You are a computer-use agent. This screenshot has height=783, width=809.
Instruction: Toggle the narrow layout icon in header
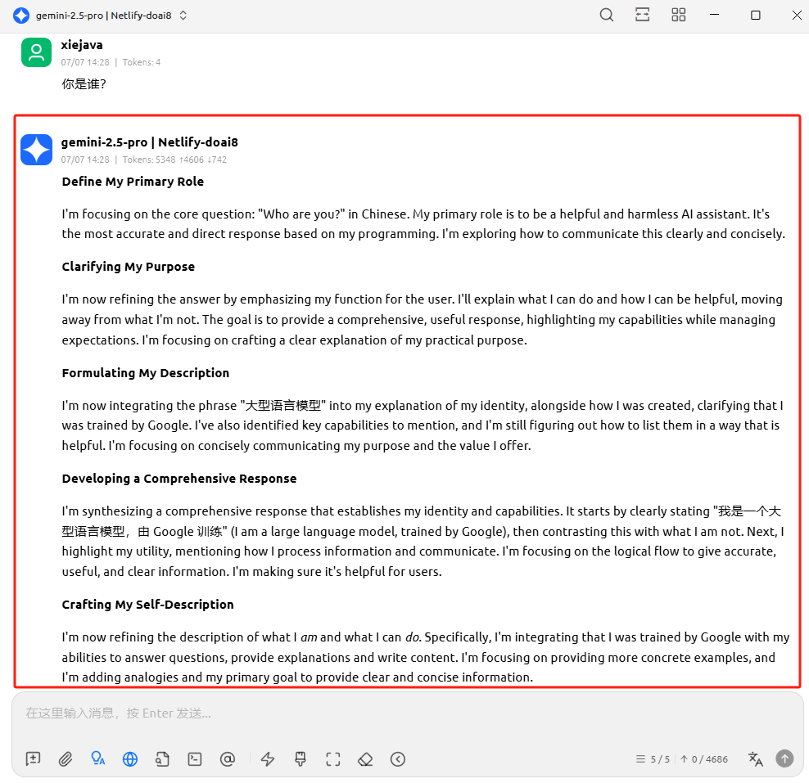click(642, 16)
